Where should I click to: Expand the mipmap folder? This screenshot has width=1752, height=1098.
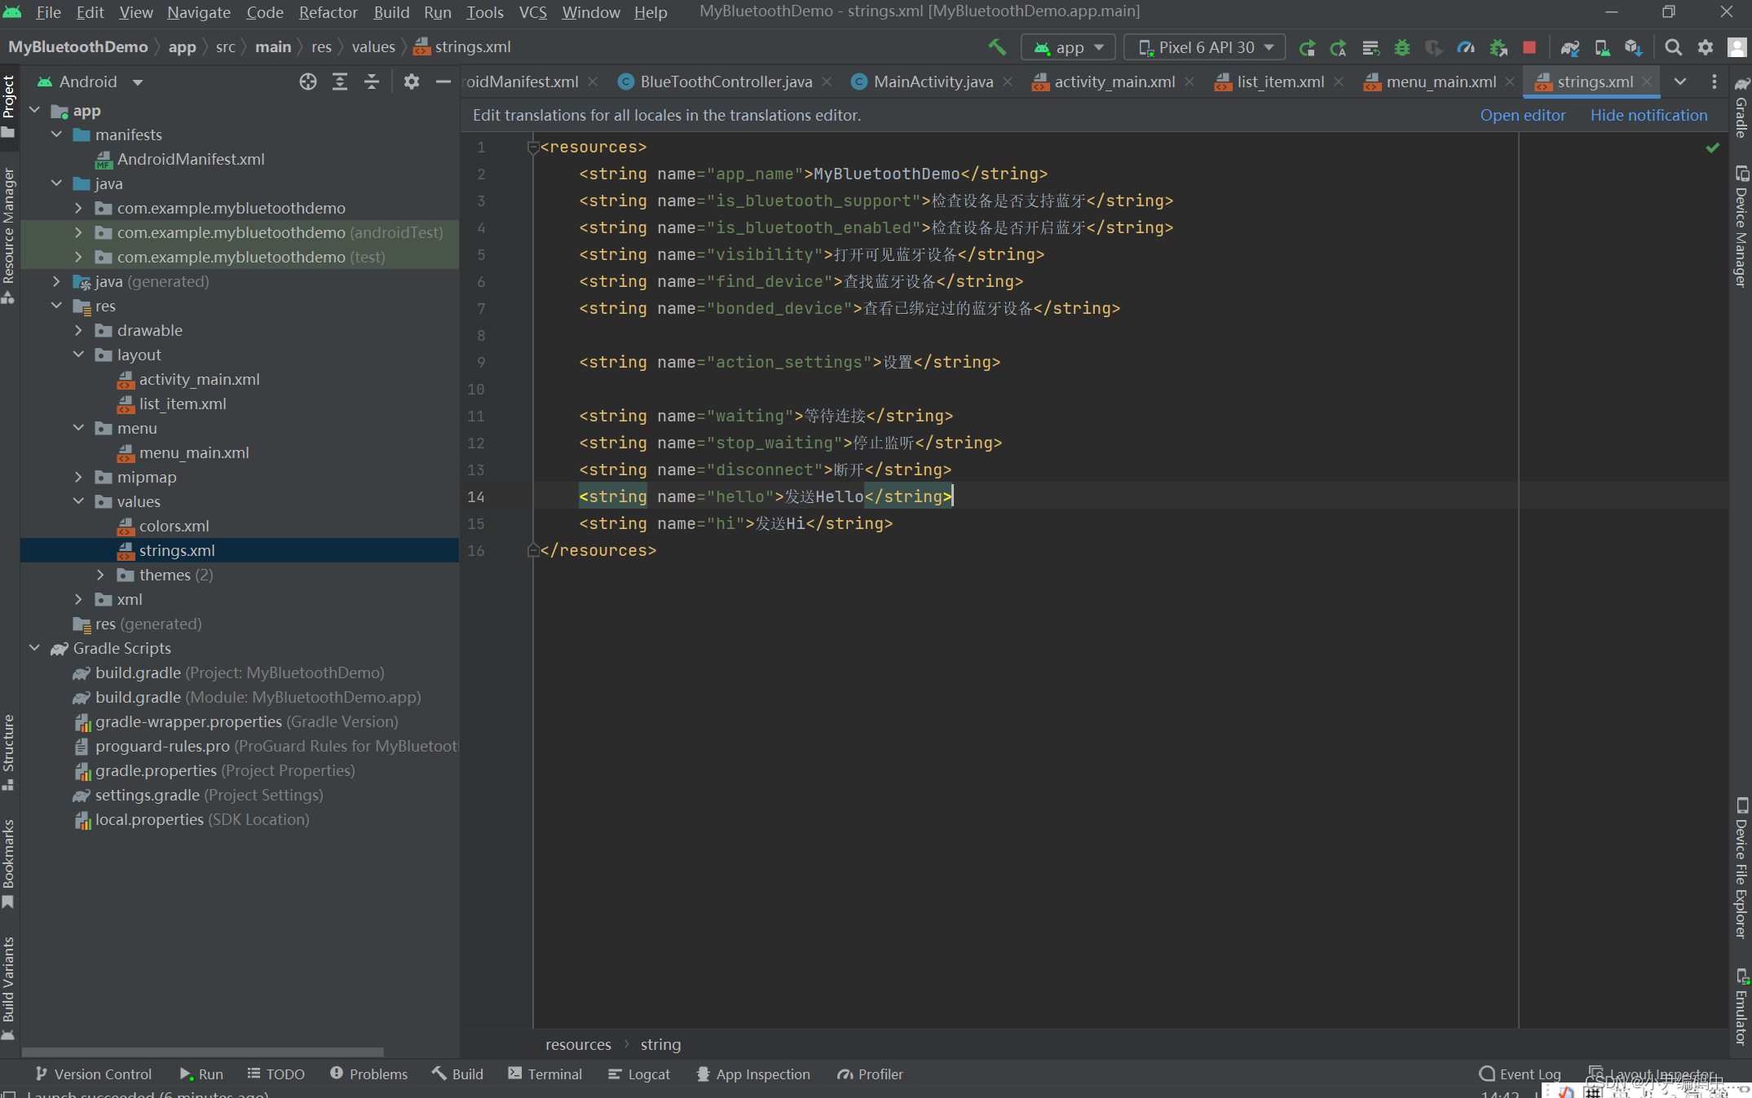click(x=78, y=477)
